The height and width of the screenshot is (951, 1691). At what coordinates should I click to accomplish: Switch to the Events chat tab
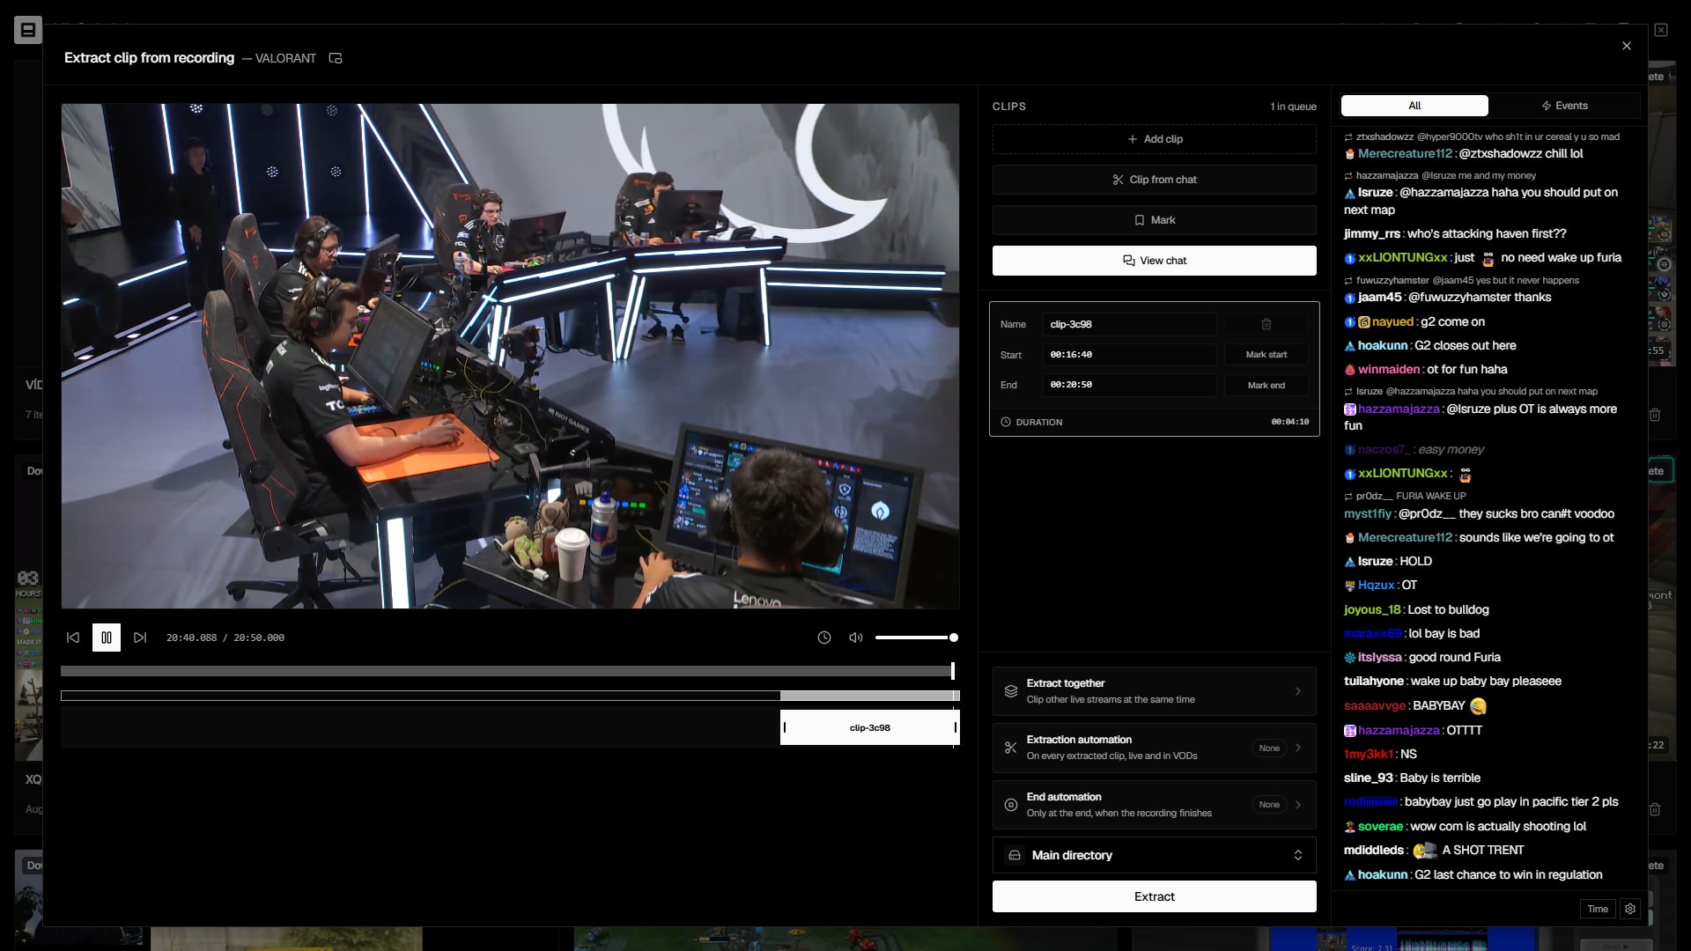click(1564, 106)
